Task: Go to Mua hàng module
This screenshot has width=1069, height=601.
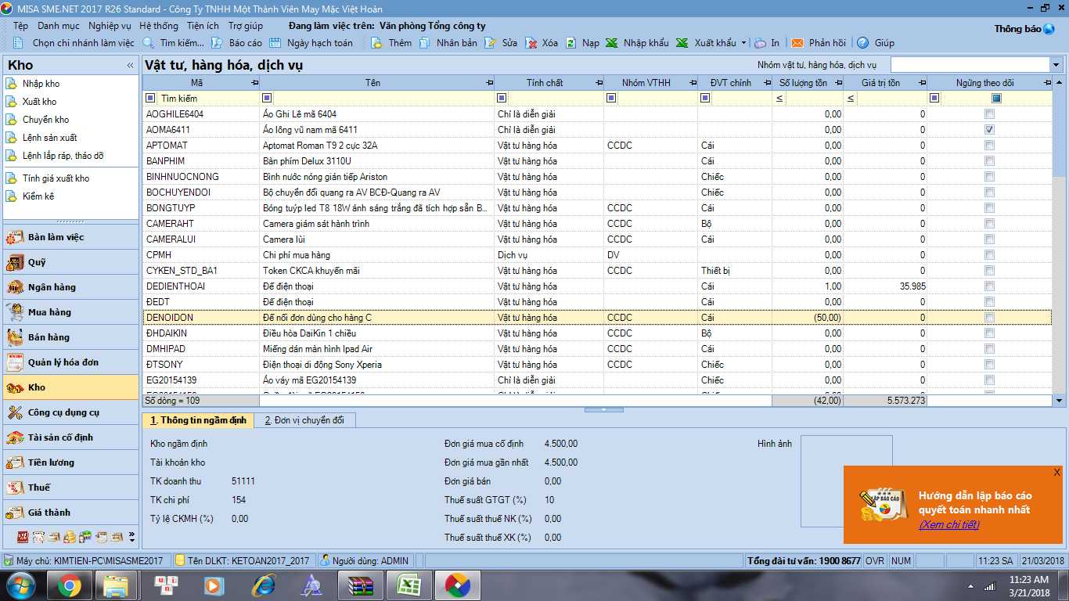Action: (71, 312)
